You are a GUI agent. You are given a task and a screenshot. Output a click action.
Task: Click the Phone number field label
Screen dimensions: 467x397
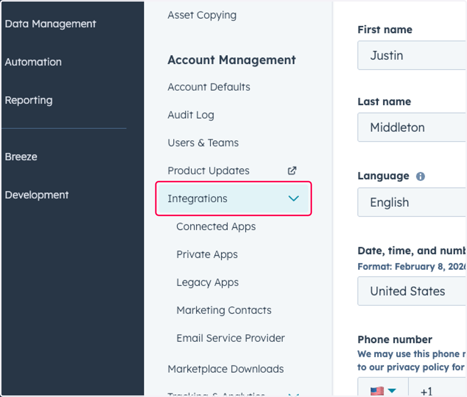click(395, 339)
